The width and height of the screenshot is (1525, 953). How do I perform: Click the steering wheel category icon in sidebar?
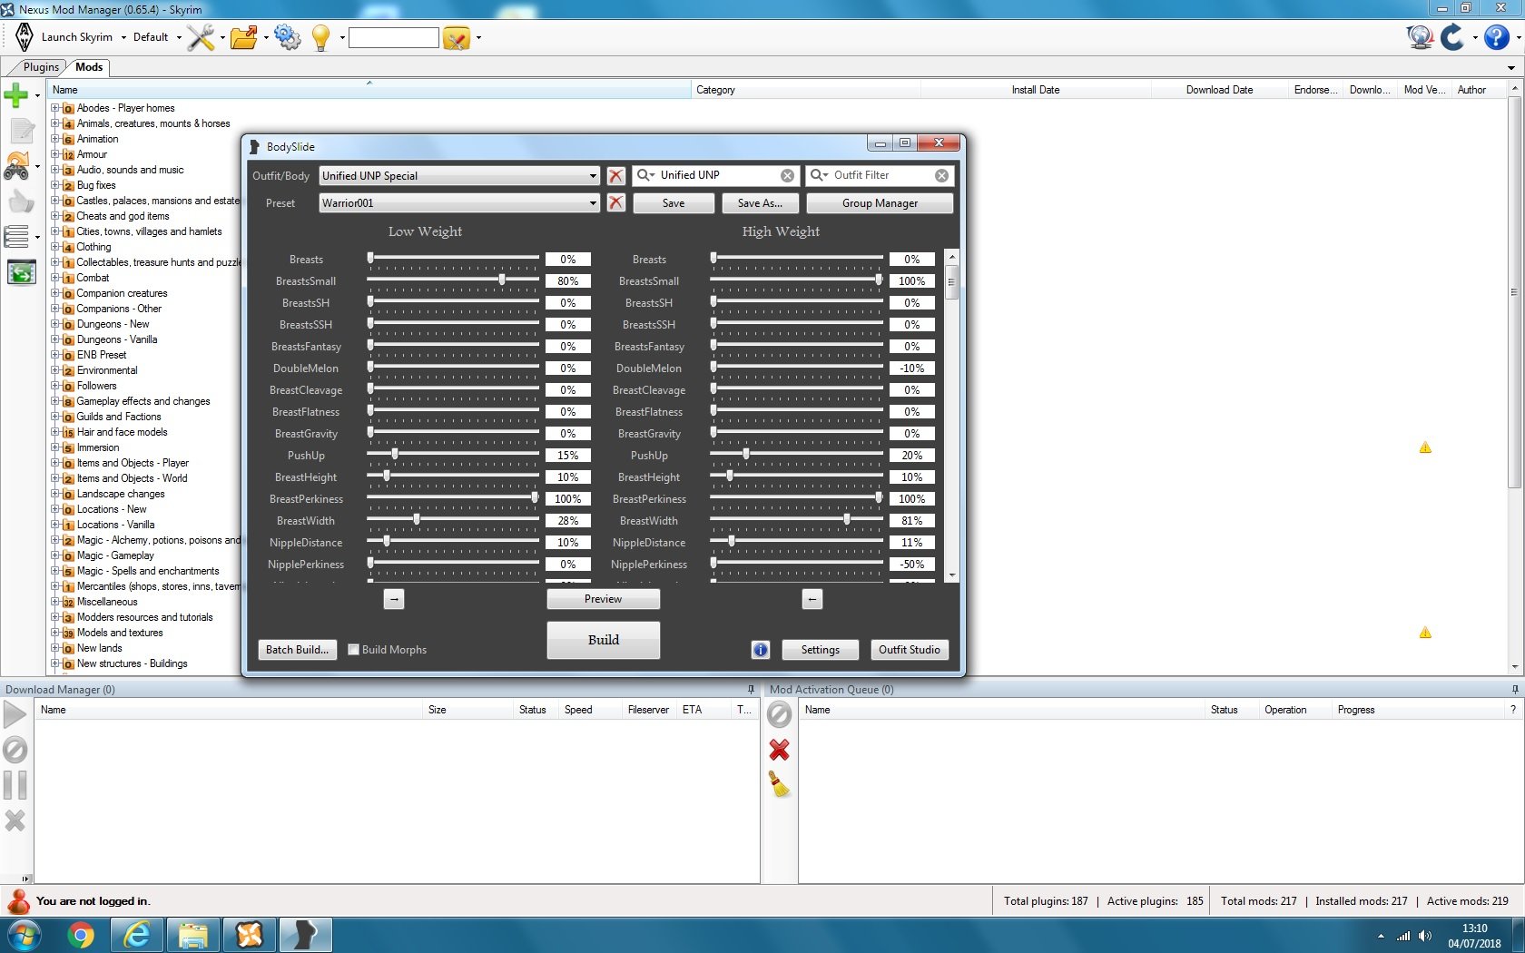click(x=17, y=166)
